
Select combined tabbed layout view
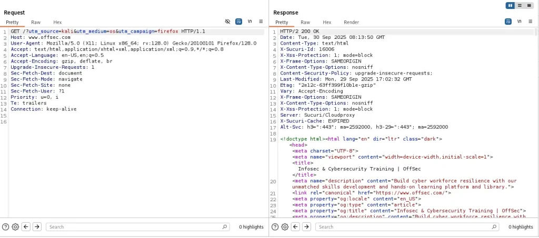click(x=528, y=5)
